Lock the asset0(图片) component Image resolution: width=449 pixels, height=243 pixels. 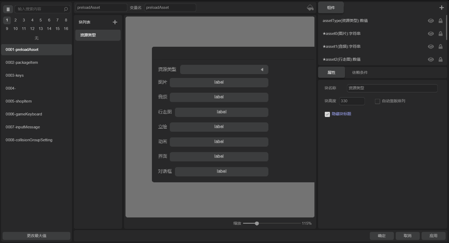(x=440, y=34)
